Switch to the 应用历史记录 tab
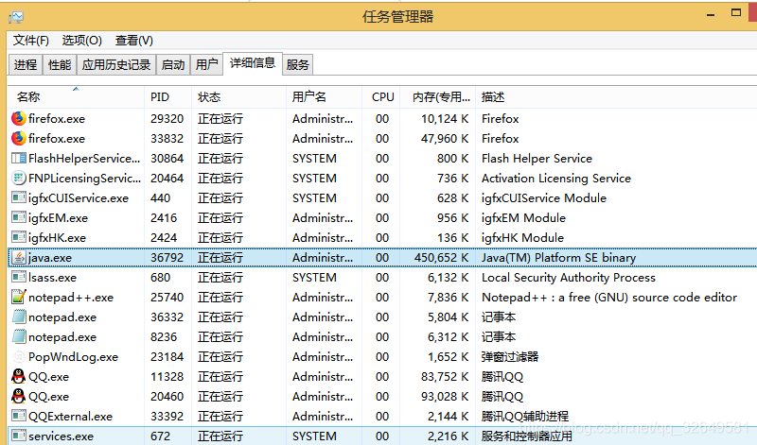 [x=116, y=65]
